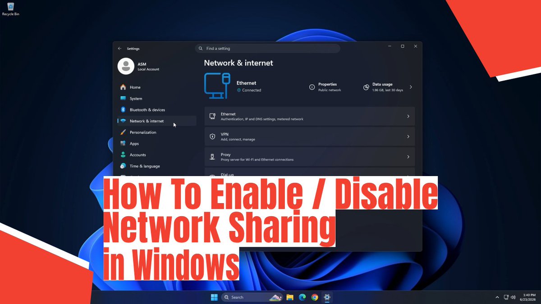
Task: Expand the VPN row chevron
Action: tap(408, 136)
